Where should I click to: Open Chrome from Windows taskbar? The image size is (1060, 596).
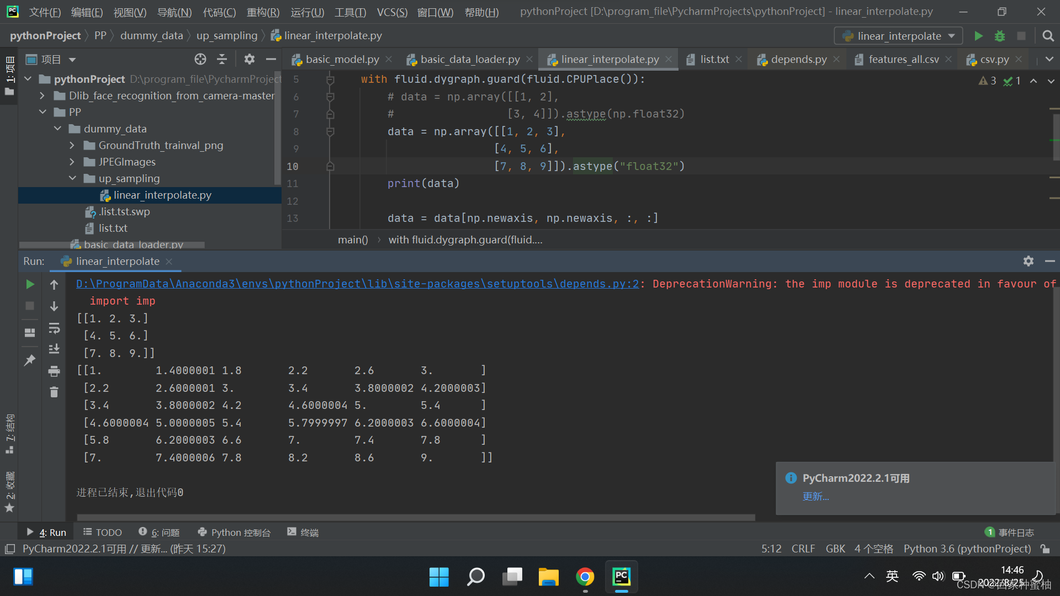(585, 577)
